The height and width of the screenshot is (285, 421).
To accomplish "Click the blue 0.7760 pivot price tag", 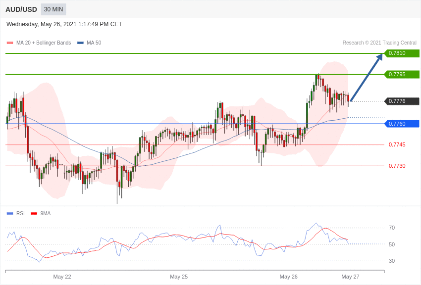I will pyautogui.click(x=402, y=124).
